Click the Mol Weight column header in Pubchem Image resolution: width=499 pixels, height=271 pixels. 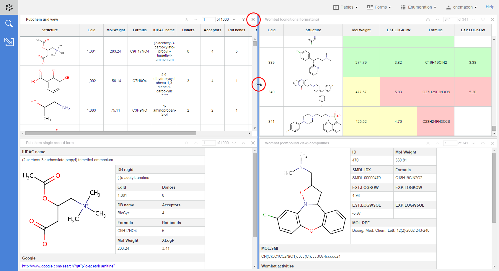coord(116,30)
